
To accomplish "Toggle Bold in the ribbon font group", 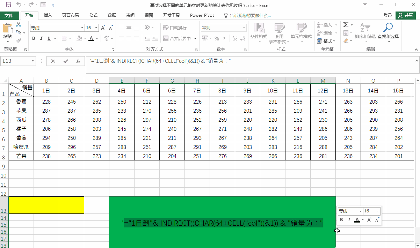I will point(34,38).
